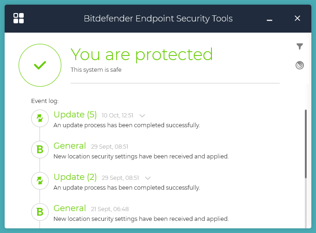
Task: Expand the Update (2) event details chevron
Action: click(148, 178)
